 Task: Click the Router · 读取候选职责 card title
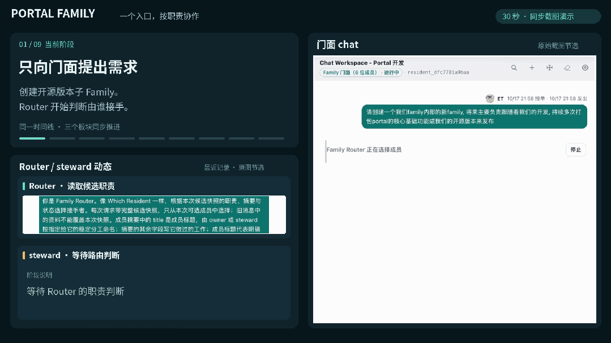(72, 186)
